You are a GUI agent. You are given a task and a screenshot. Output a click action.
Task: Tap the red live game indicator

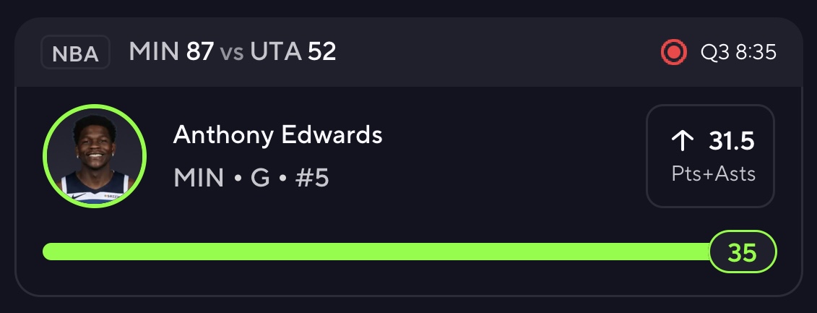673,52
